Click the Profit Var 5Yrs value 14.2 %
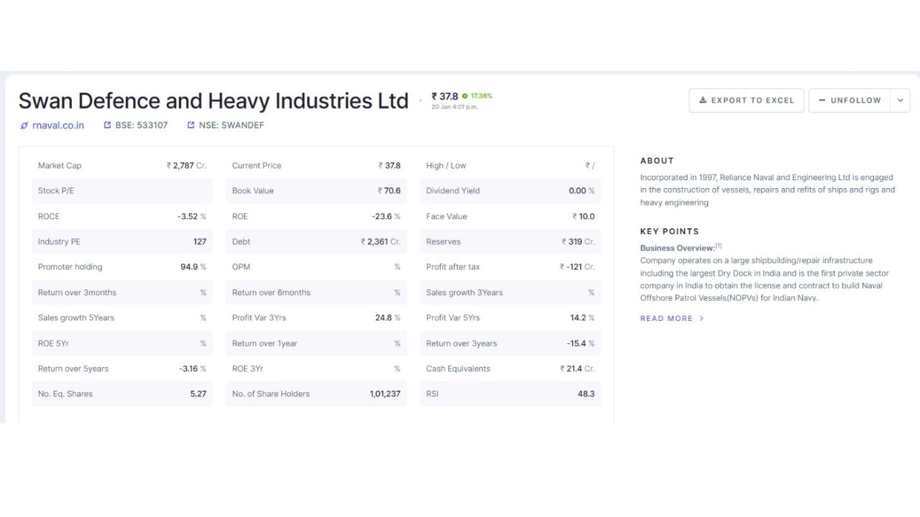The image size is (920, 517). pyautogui.click(x=583, y=317)
